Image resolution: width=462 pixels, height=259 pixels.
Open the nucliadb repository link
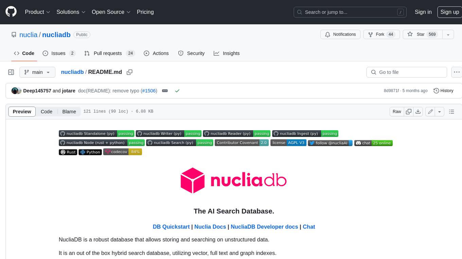coord(56,35)
